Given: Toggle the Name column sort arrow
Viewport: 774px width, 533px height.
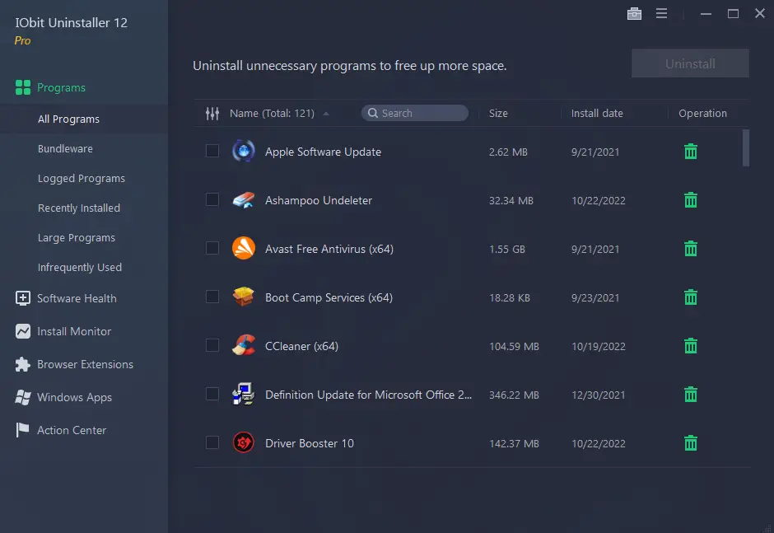Looking at the screenshot, I should coord(326,114).
